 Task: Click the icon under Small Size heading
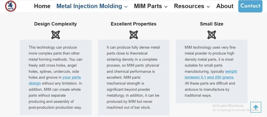211,35
